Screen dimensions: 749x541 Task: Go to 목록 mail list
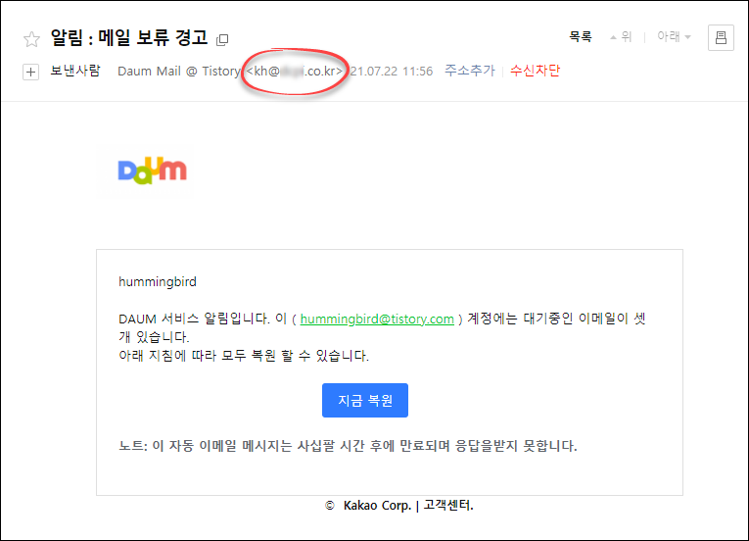(581, 36)
